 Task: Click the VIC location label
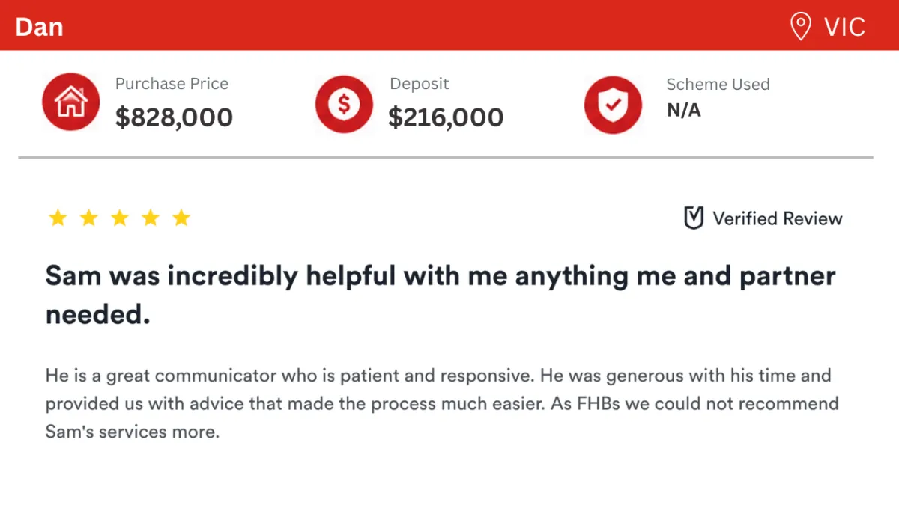(x=845, y=28)
